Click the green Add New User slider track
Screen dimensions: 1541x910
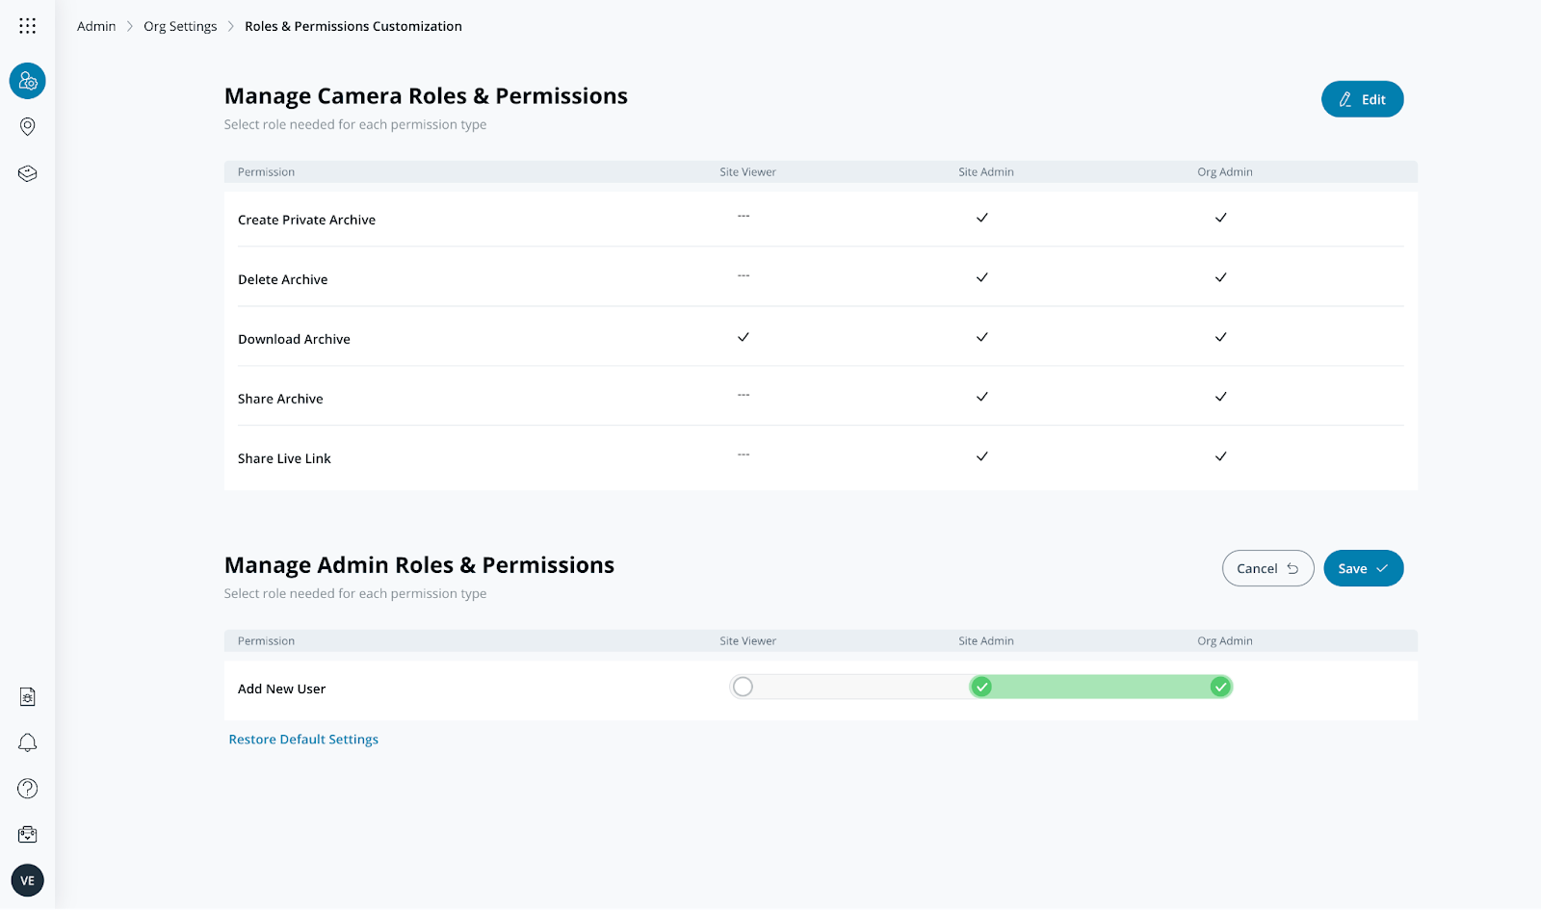point(1101,687)
